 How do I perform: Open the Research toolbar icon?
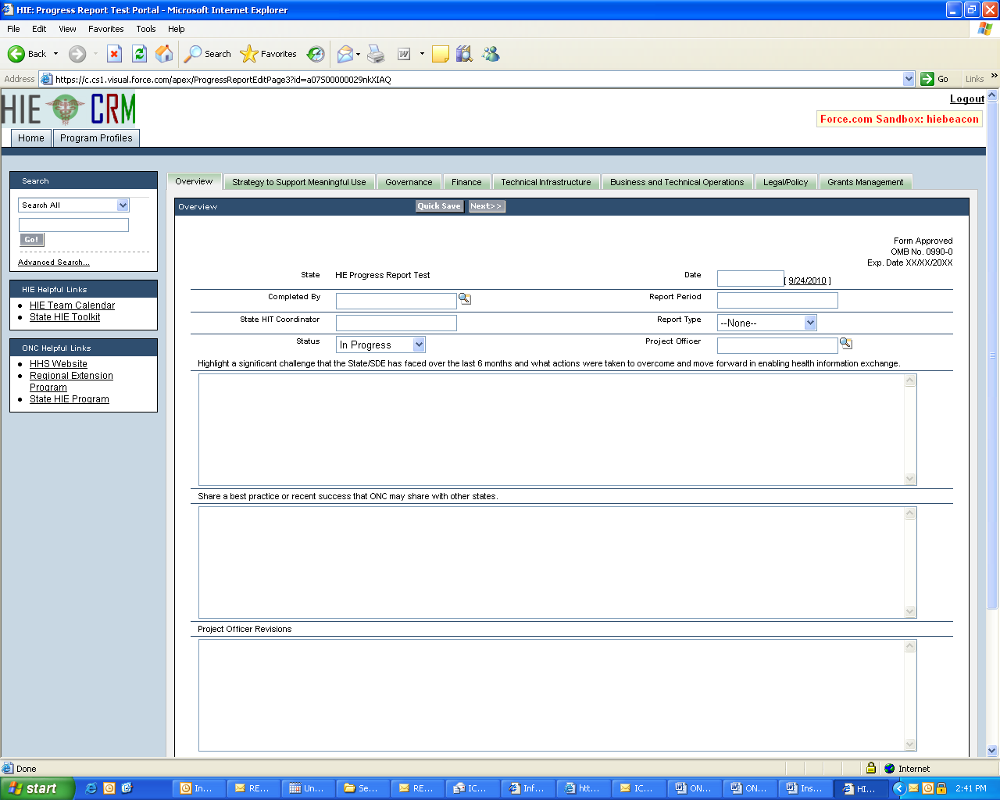click(465, 54)
